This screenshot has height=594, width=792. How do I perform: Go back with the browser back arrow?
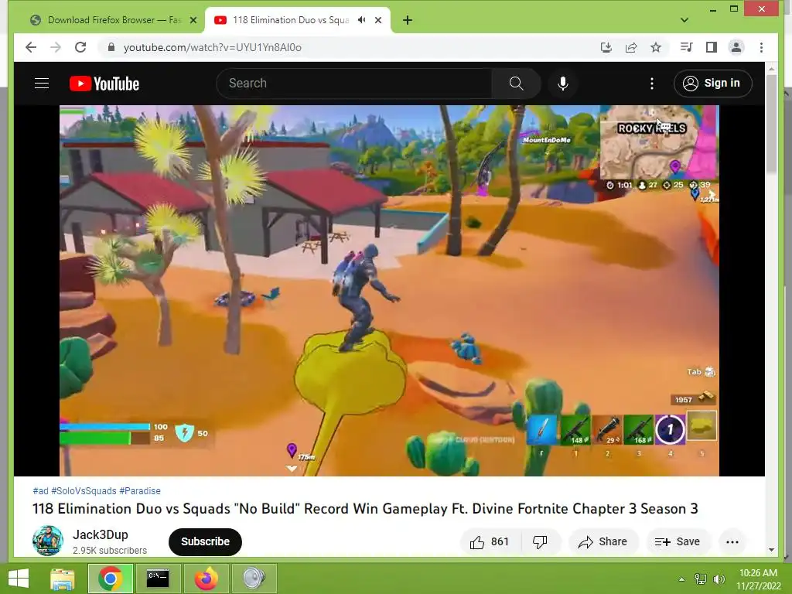[x=31, y=47]
